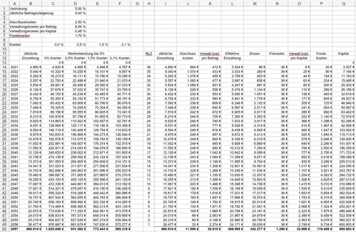356x232 pixels.
Task: Select the total 931.582 € cell
Action: pyautogui.click(x=75, y=229)
